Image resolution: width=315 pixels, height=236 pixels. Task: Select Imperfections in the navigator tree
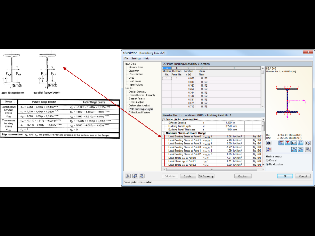click(136, 85)
